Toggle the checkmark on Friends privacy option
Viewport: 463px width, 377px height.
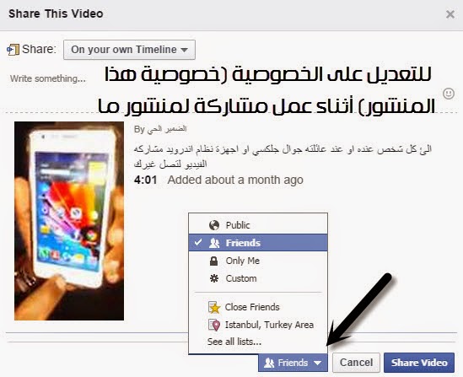pyautogui.click(x=198, y=242)
